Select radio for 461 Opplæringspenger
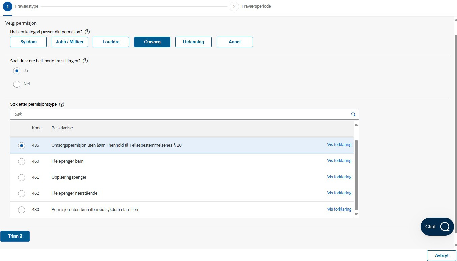 (21, 177)
